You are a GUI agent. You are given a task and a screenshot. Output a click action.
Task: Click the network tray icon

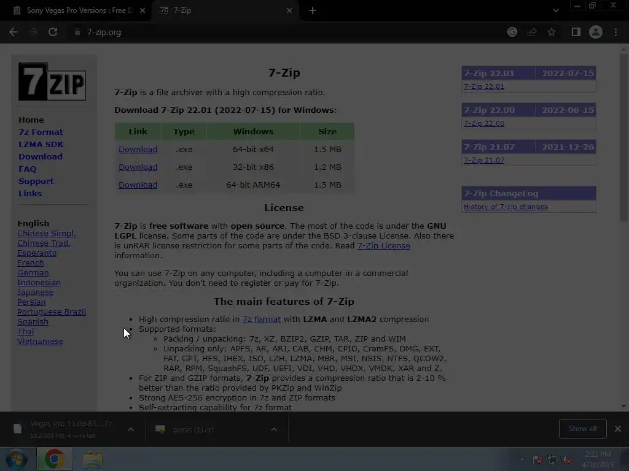[x=552, y=460]
